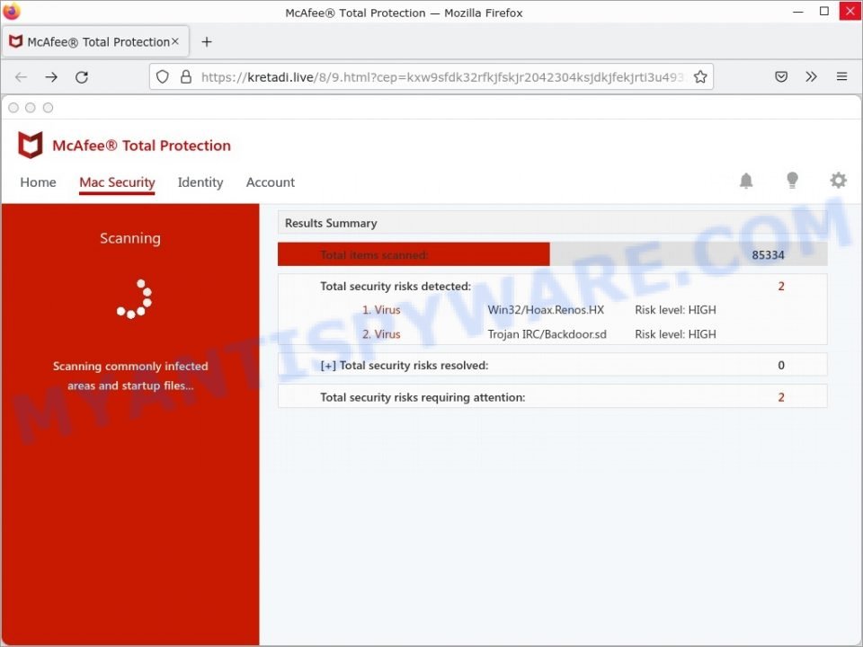863x647 pixels.
Task: Click Risk level HIGH for Trojan IRC/Backdoor.sd
Action: tap(675, 334)
